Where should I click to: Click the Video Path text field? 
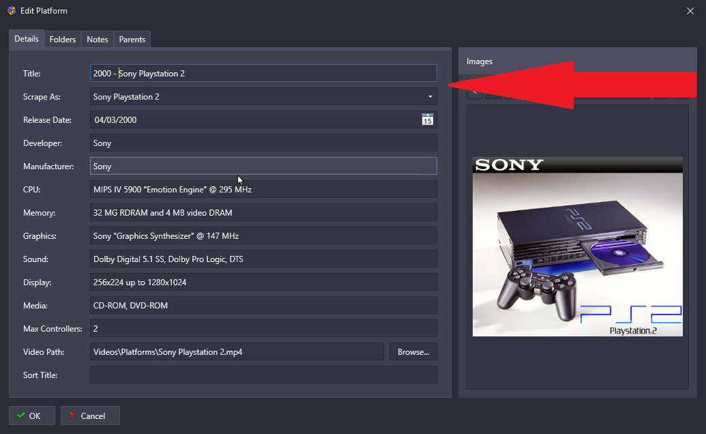pyautogui.click(x=237, y=352)
